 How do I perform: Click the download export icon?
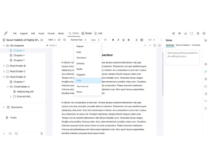(186, 33)
